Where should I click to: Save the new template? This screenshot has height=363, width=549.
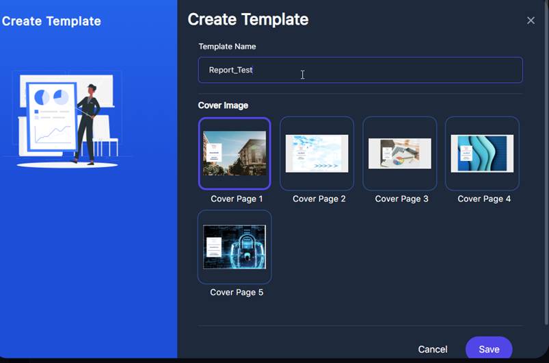click(x=488, y=349)
